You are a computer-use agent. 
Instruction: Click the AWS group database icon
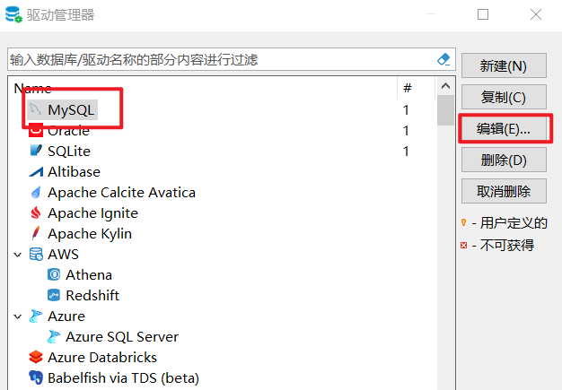click(36, 254)
